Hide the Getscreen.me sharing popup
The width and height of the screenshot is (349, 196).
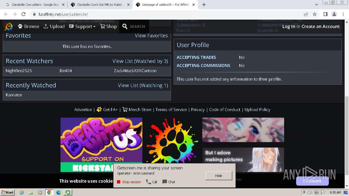219,176
